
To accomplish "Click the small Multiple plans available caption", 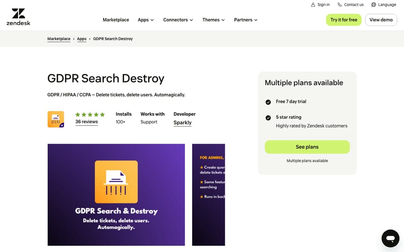I will 307,161.
